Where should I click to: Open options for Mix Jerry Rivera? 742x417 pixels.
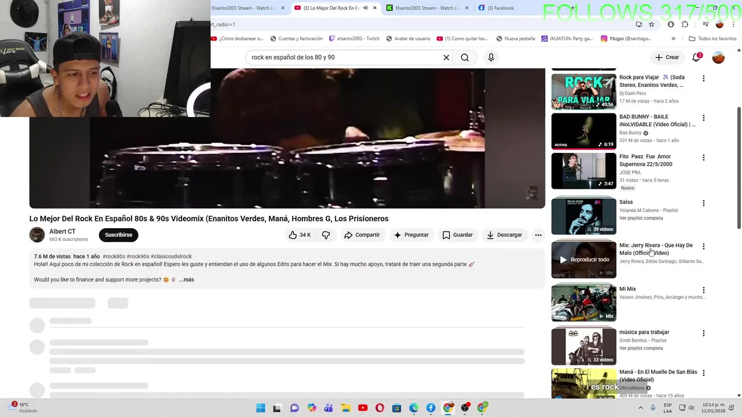pyautogui.click(x=704, y=246)
